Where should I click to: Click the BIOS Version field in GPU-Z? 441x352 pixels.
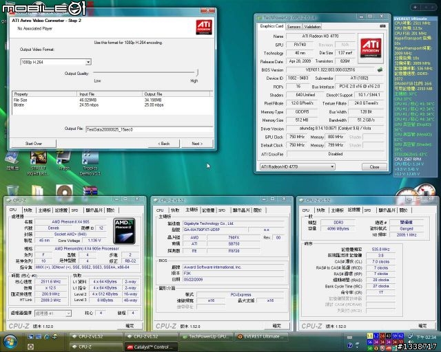330,69
